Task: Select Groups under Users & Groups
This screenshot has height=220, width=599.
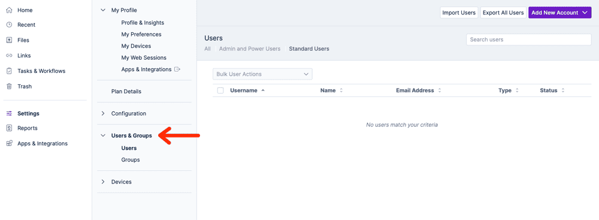Action: (x=130, y=160)
